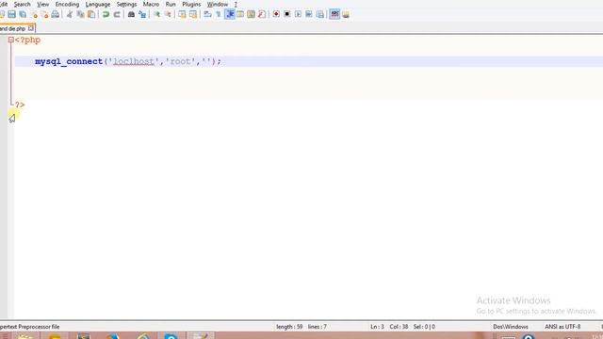Open the Document Map icon
The height and width of the screenshot is (339, 603).
(x=252, y=15)
